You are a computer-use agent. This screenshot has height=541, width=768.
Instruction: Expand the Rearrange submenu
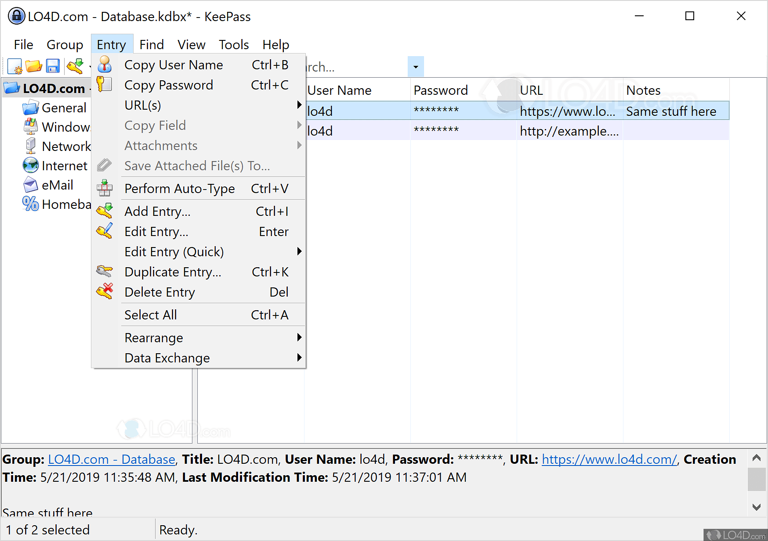(x=199, y=338)
